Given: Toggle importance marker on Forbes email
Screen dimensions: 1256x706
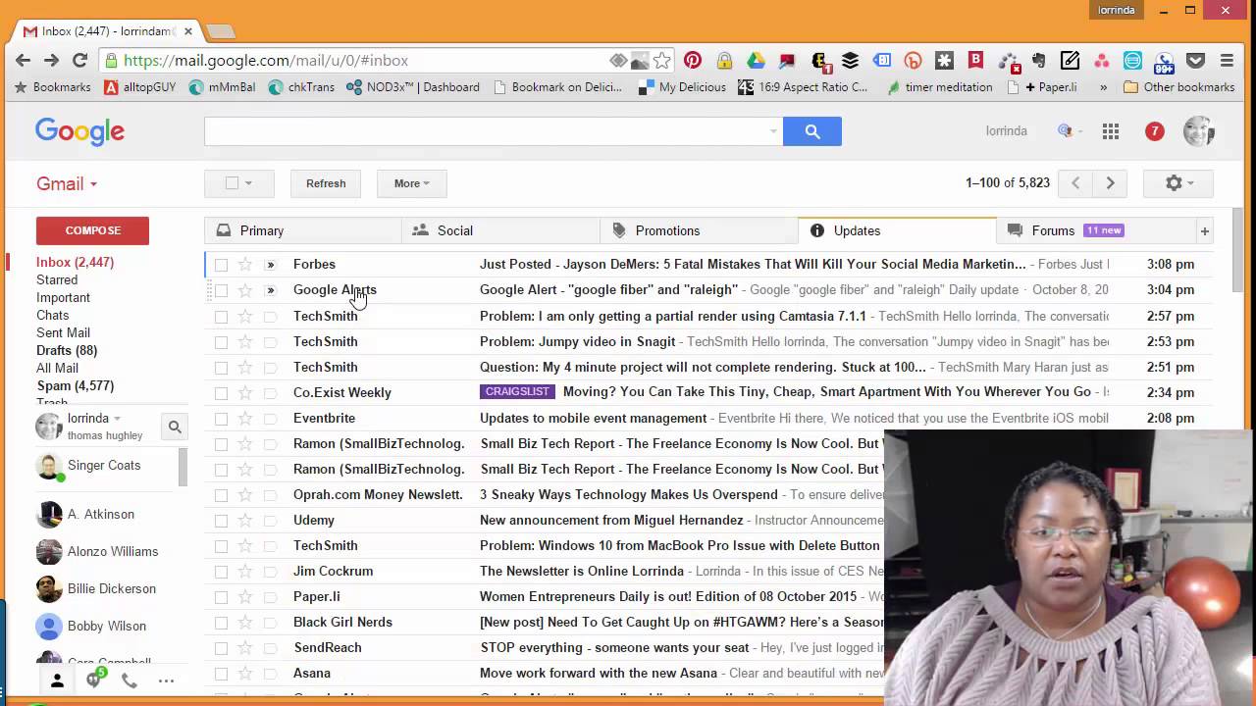Looking at the screenshot, I should point(271,265).
